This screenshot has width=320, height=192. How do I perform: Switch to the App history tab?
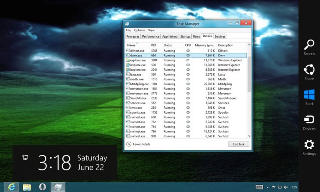[x=170, y=36]
